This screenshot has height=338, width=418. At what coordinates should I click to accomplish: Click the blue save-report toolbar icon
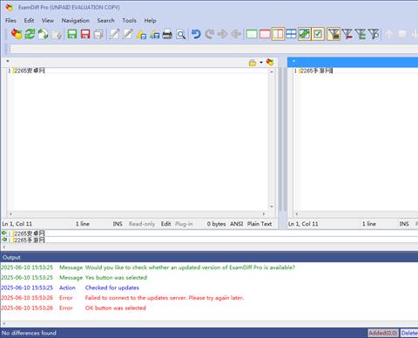(x=154, y=35)
